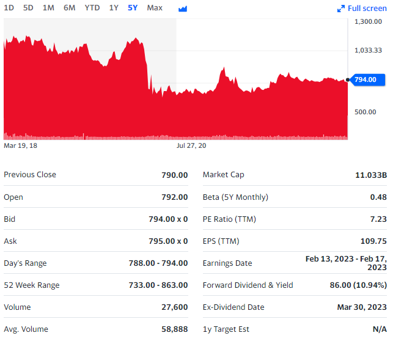The width and height of the screenshot is (393, 341).
Task: Choose the YTD range
Action: 92,8
